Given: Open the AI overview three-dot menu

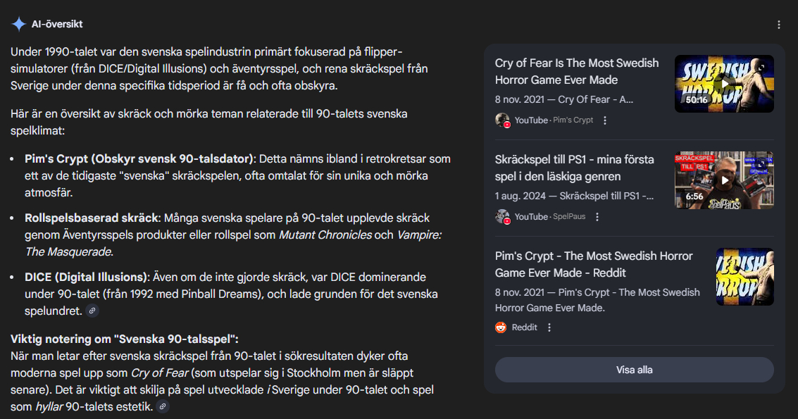Looking at the screenshot, I should pyautogui.click(x=779, y=25).
